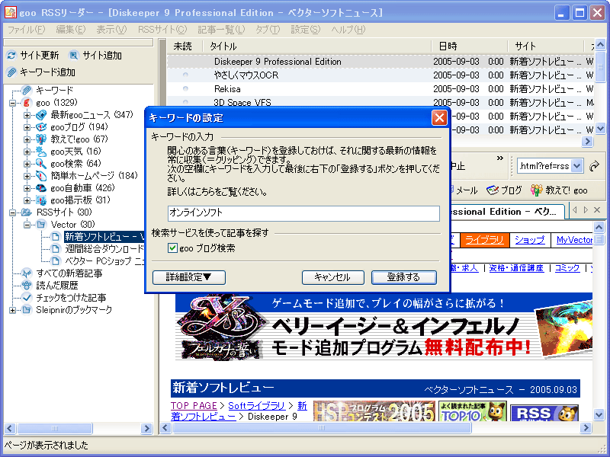The height and width of the screenshot is (457, 610).
Task: Click the go arrow beside the address box
Action: pyautogui.click(x=594, y=165)
